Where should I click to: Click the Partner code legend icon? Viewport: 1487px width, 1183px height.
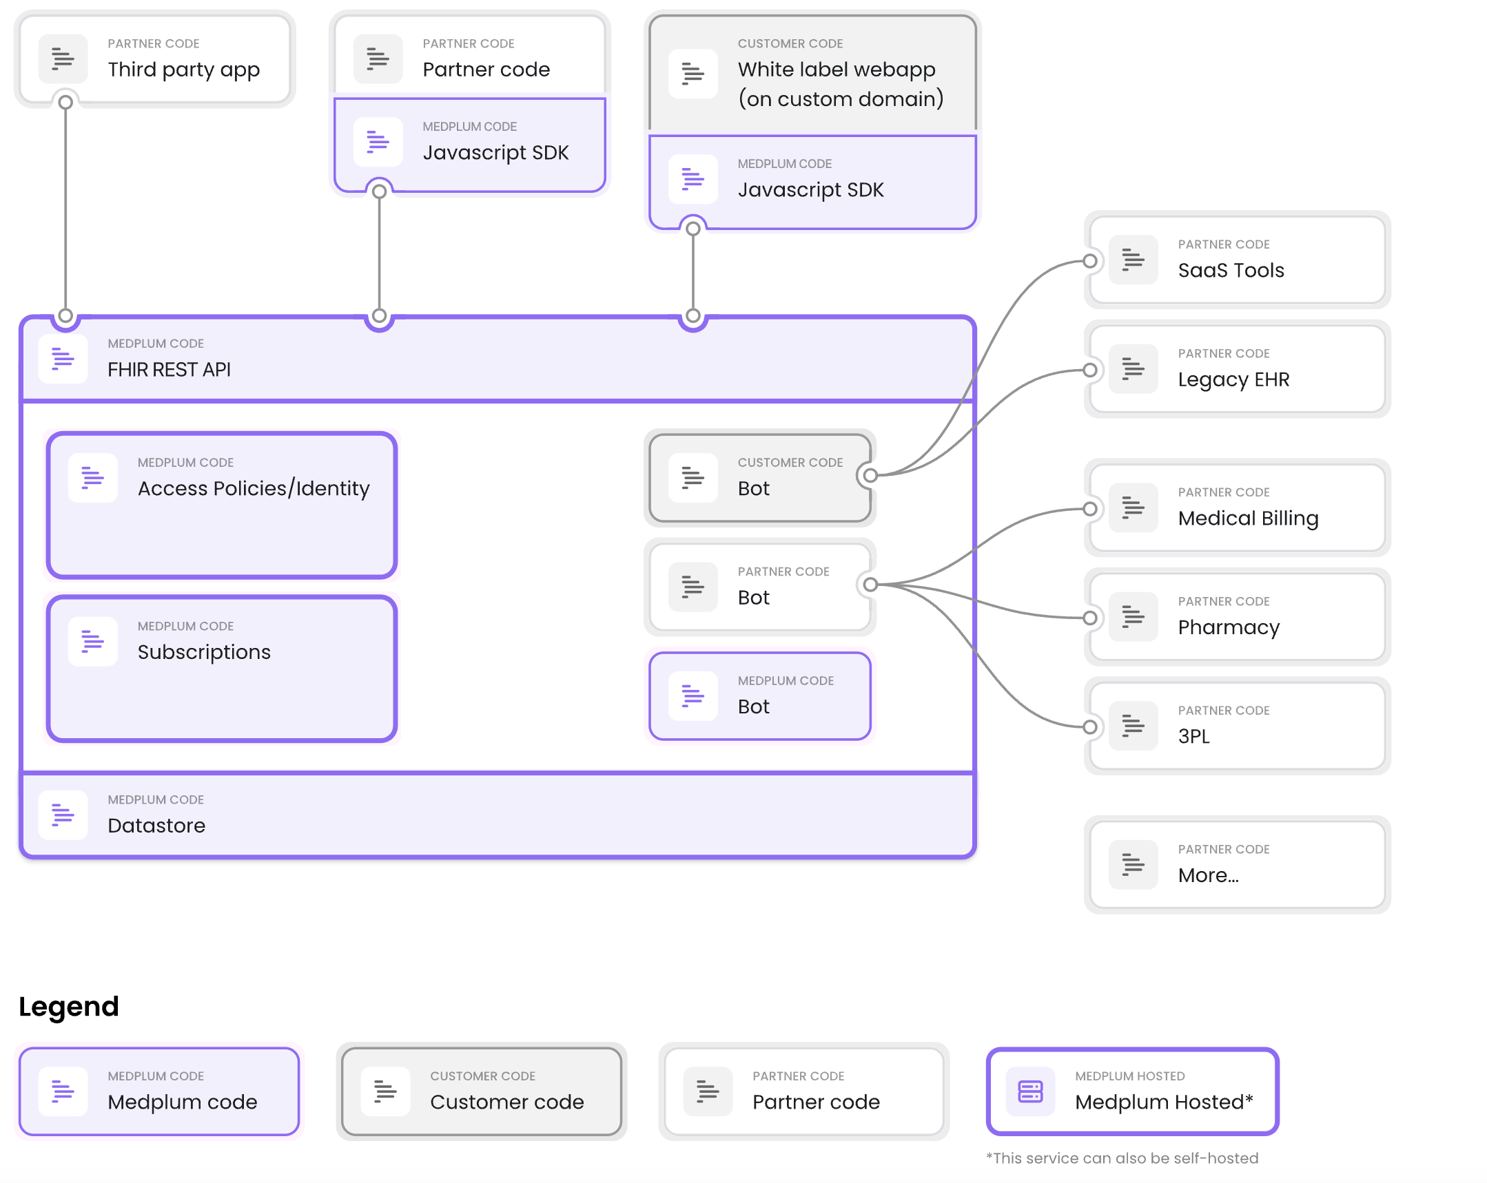tap(708, 1091)
